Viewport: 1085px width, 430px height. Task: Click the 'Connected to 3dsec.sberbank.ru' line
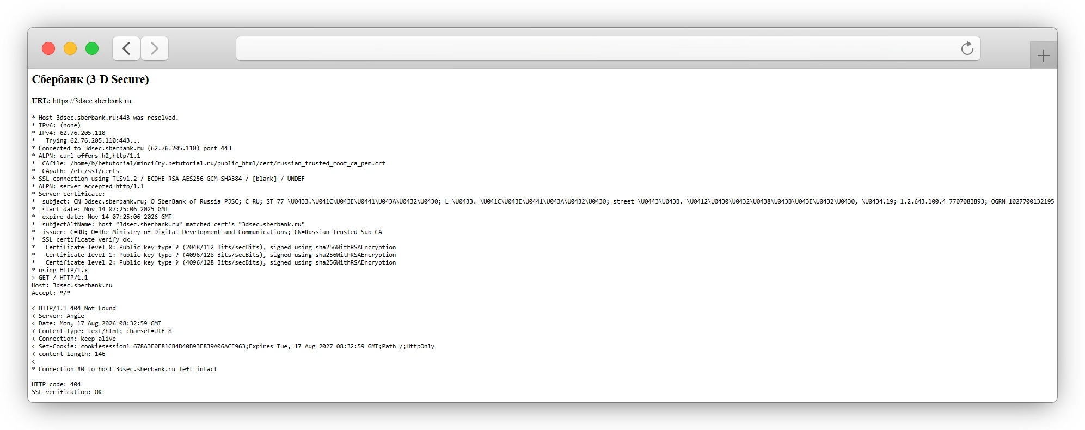click(132, 148)
